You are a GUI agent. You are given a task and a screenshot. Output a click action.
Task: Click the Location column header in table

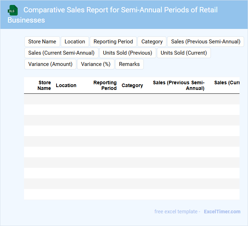click(x=66, y=85)
